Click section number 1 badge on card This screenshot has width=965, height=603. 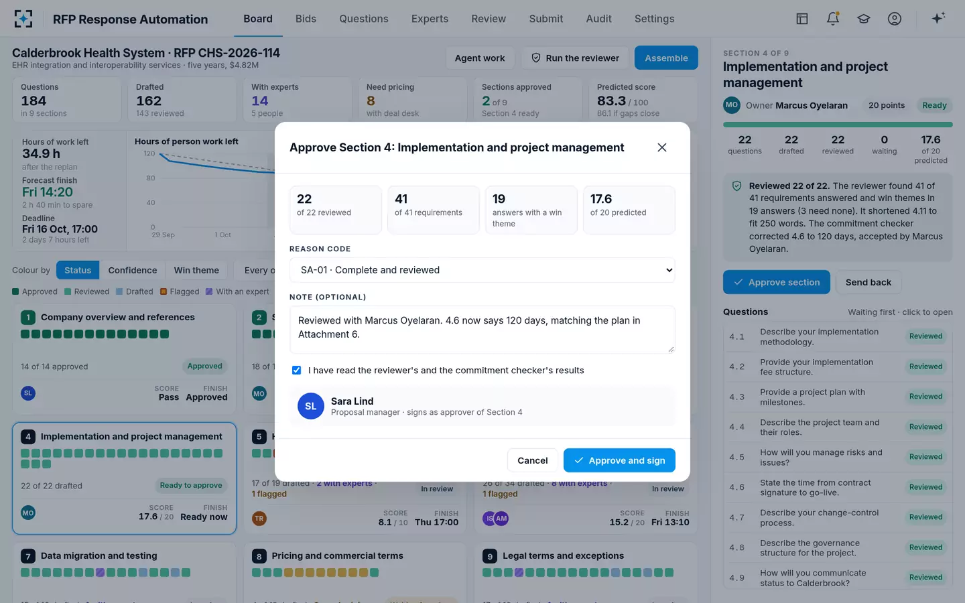[28, 317]
